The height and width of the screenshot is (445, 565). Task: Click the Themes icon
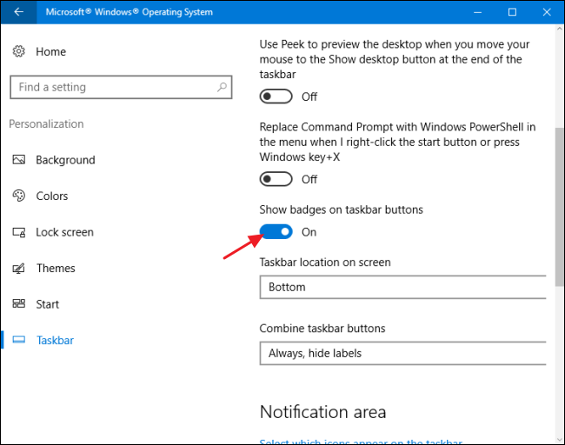(x=19, y=269)
